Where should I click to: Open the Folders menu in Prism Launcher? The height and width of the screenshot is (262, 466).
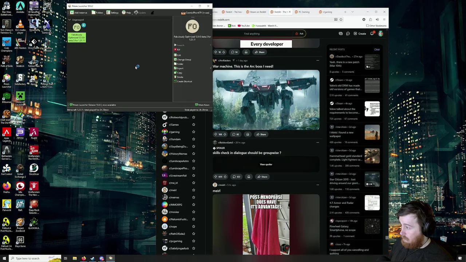tap(97, 13)
